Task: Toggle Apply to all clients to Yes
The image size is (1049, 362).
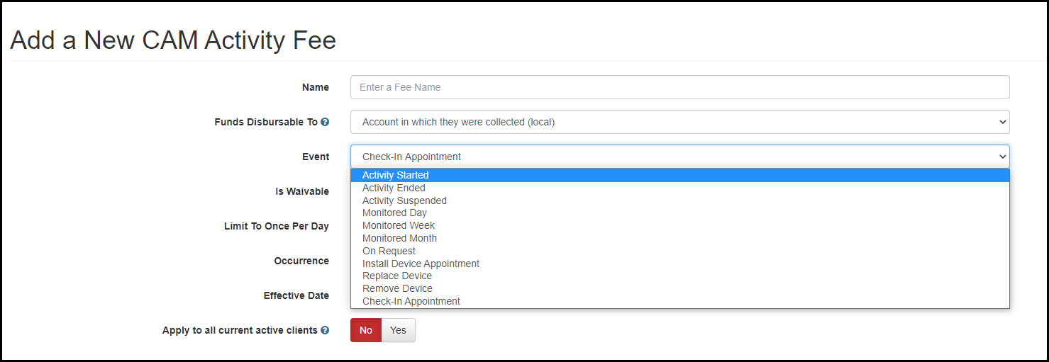Action: (398, 330)
